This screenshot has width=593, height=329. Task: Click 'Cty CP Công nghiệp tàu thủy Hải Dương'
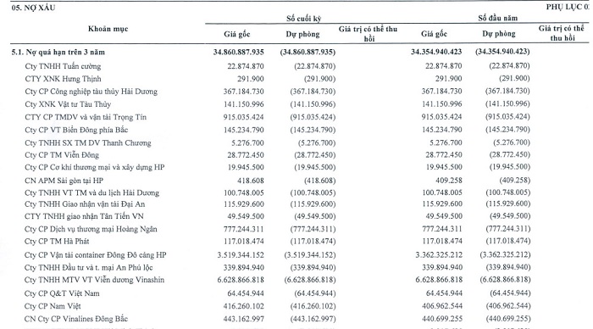[x=91, y=92]
